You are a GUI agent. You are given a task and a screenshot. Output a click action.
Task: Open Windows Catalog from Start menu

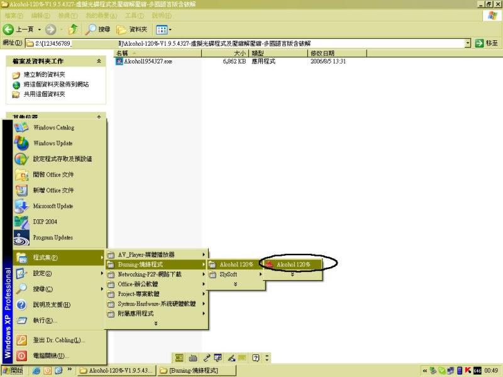(x=60, y=128)
